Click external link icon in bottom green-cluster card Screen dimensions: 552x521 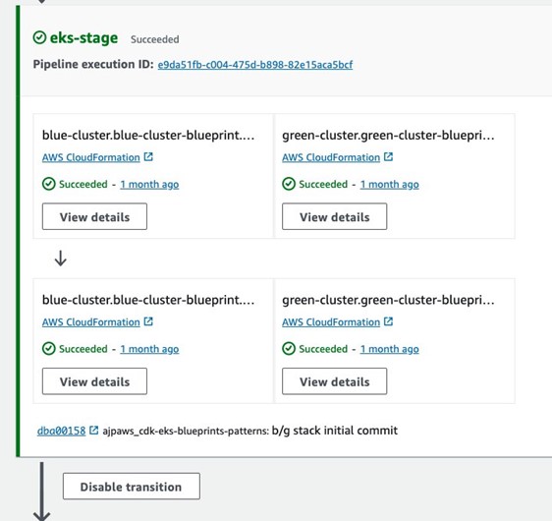coord(388,321)
